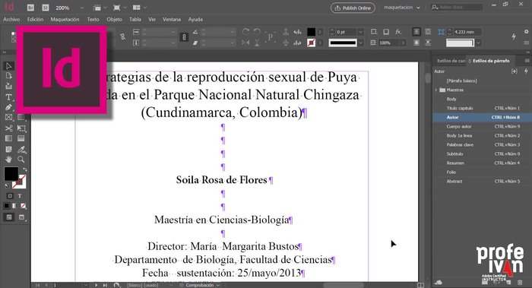Select the Scissors tool
Screen dimensions: 532x288
[x=9, y=128]
